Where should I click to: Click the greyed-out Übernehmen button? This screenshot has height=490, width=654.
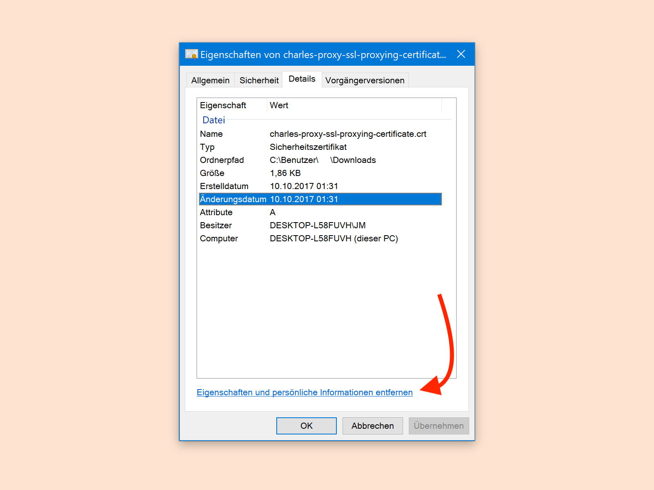439,426
